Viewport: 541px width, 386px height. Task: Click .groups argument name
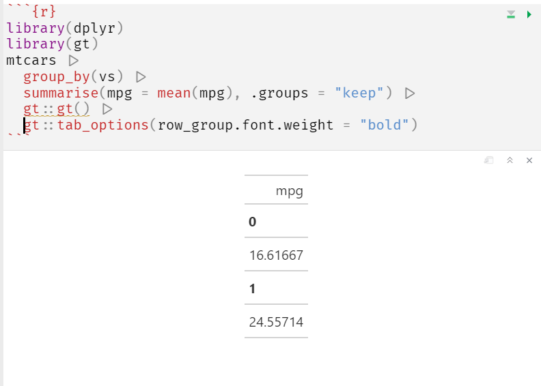(x=279, y=93)
